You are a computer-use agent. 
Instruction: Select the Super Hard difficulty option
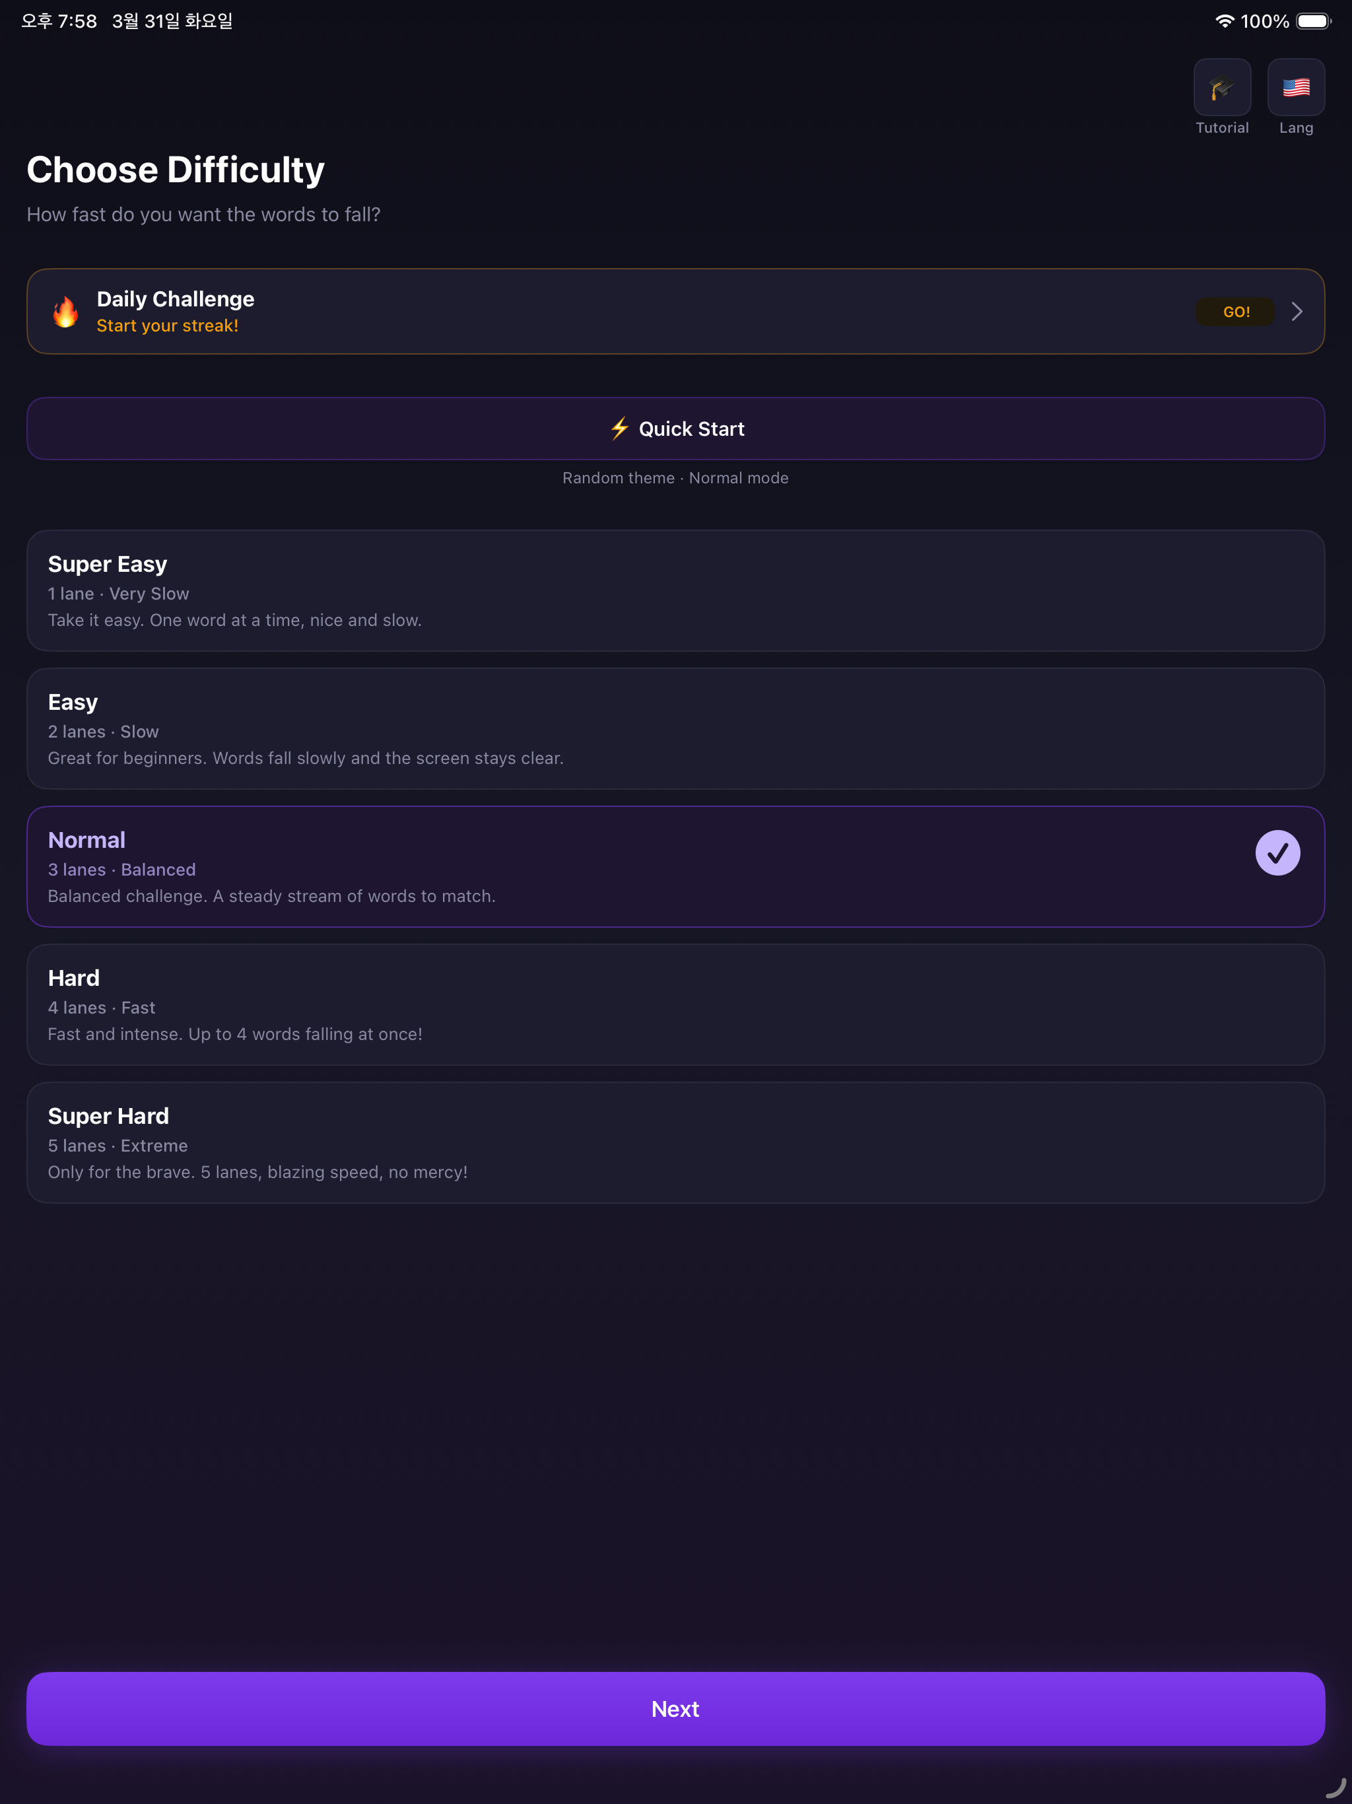[675, 1142]
